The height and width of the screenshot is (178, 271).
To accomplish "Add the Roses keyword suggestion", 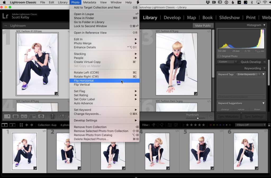I will 257,109.
